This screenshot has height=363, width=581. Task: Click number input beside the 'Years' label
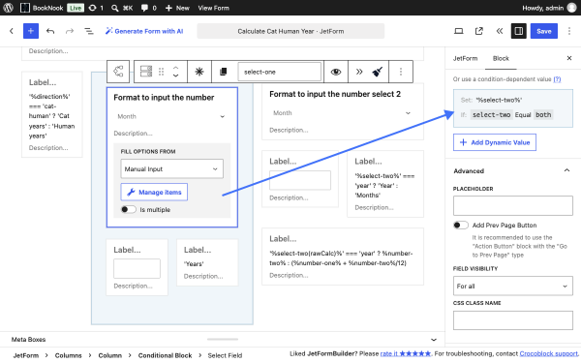click(x=137, y=268)
